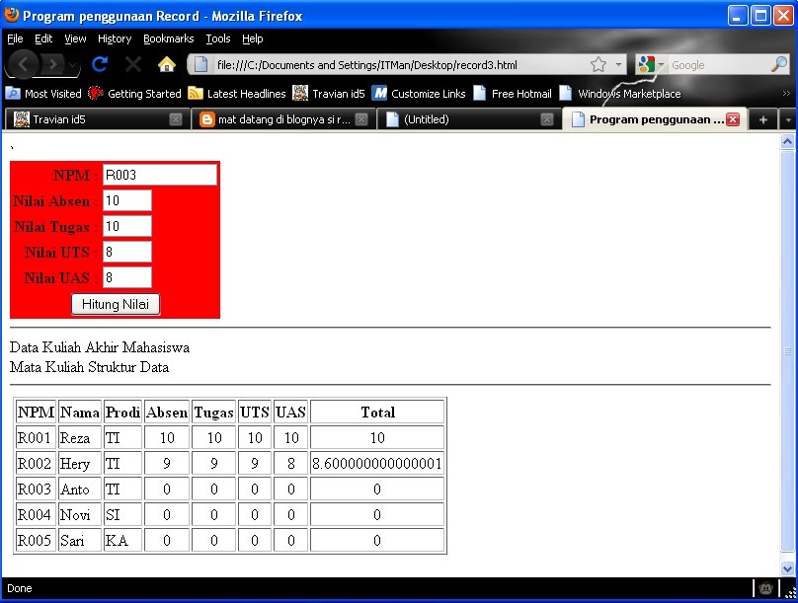Click the Free Hotmail bookmark link

pyautogui.click(x=521, y=94)
